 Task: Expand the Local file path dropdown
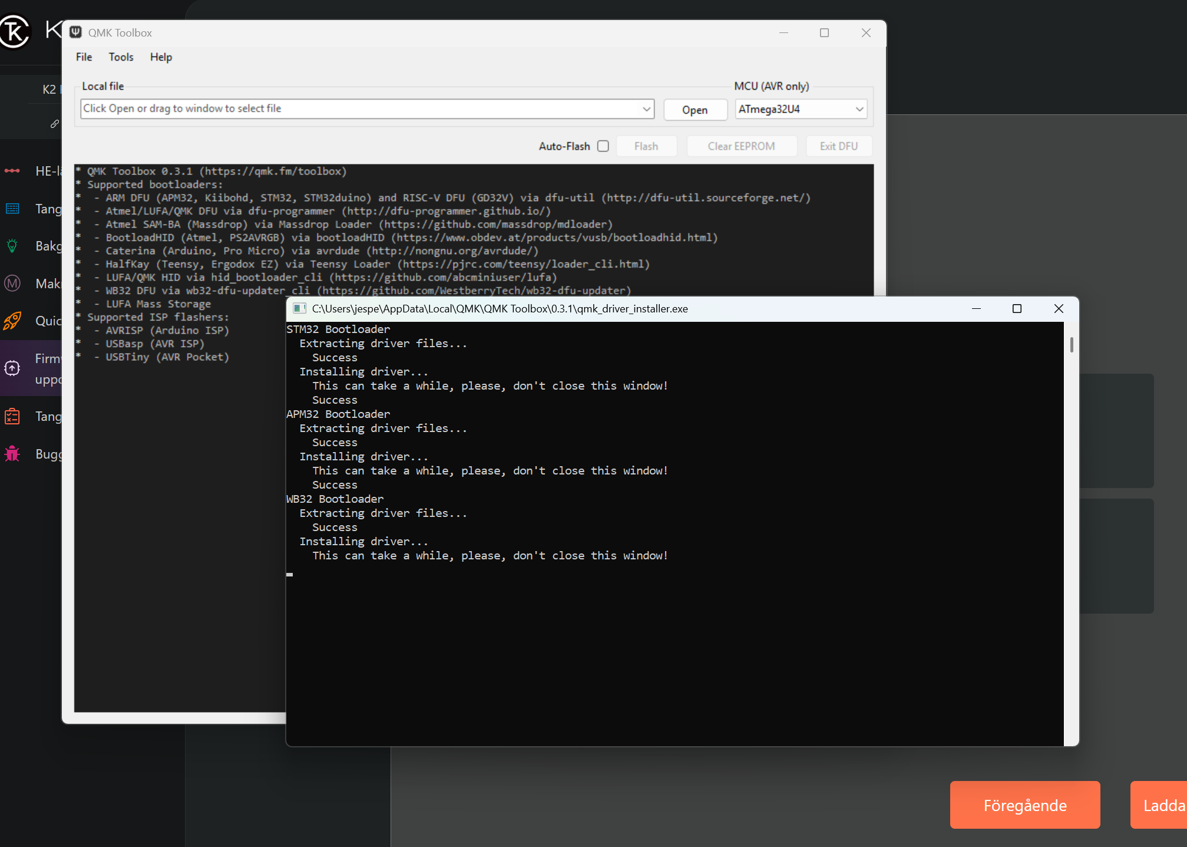pos(646,109)
